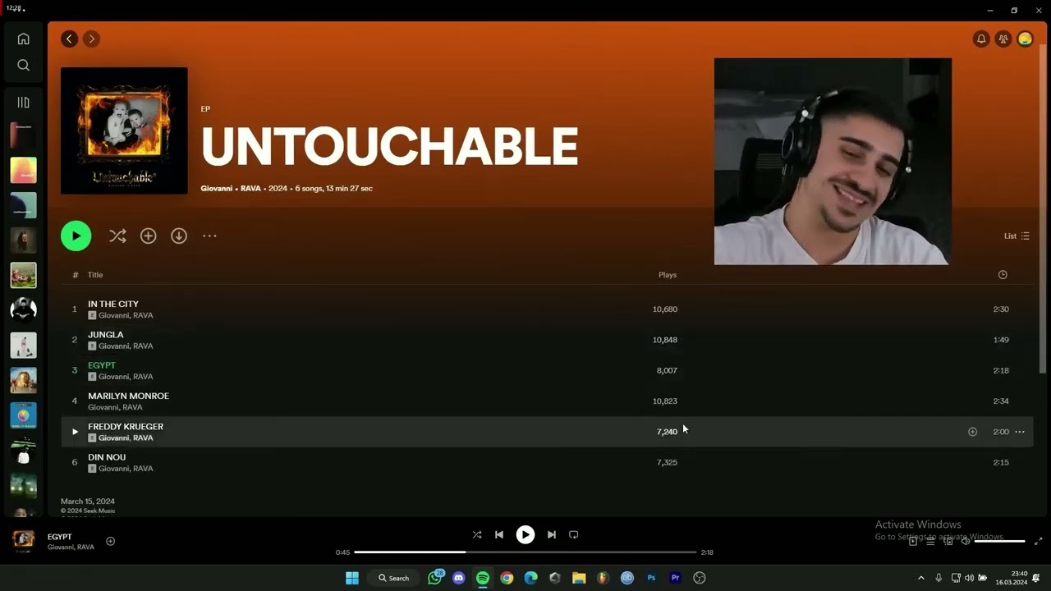1051x591 pixels.
Task: Open now-playing album thumbnail in bottom bar
Action: pos(23,539)
